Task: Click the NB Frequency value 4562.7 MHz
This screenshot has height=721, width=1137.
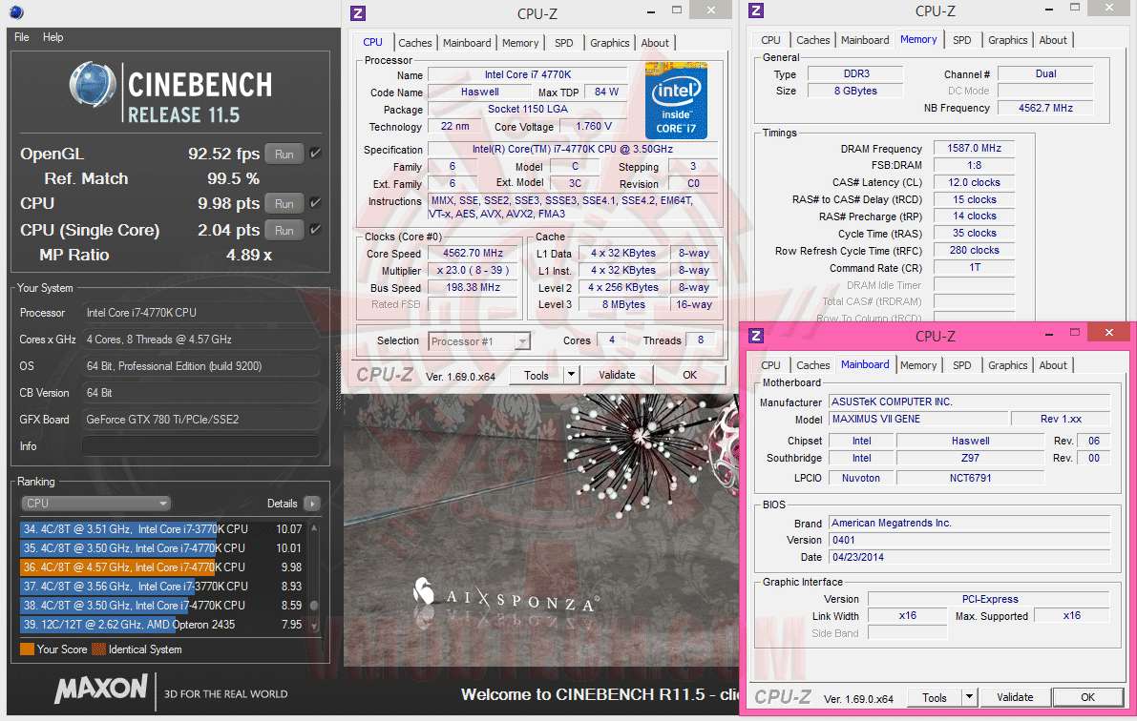Action: tap(1045, 107)
